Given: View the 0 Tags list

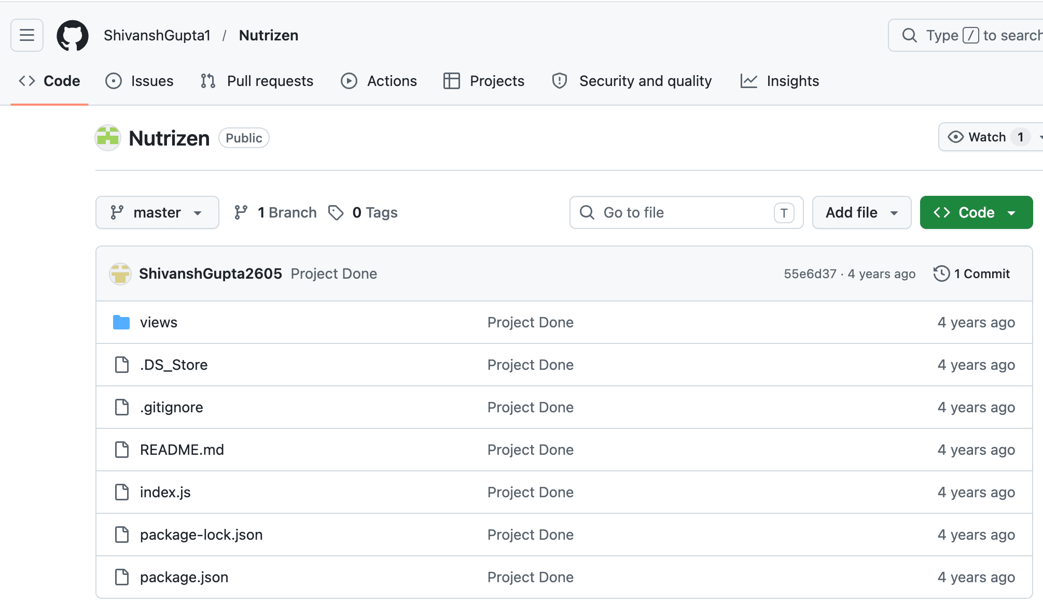Looking at the screenshot, I should pos(363,212).
